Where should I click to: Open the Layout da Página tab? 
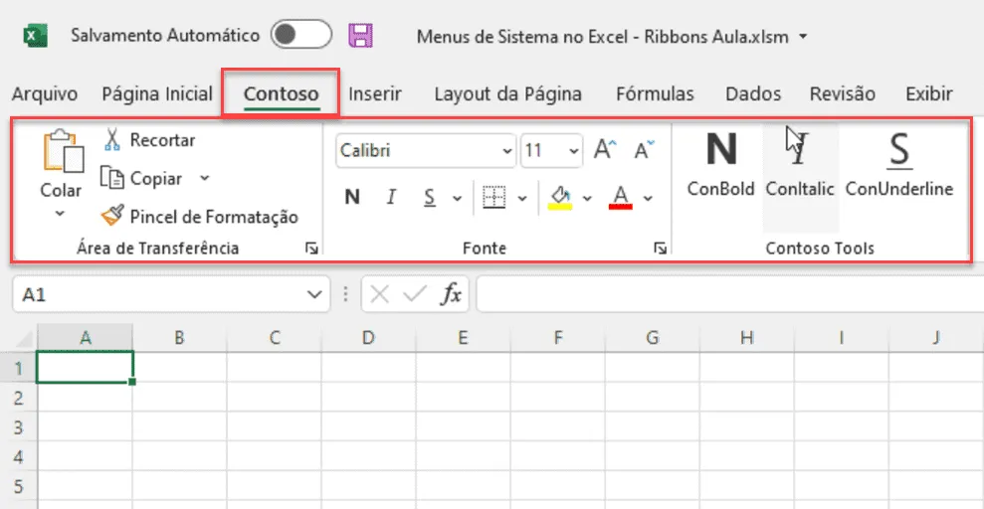tap(508, 94)
